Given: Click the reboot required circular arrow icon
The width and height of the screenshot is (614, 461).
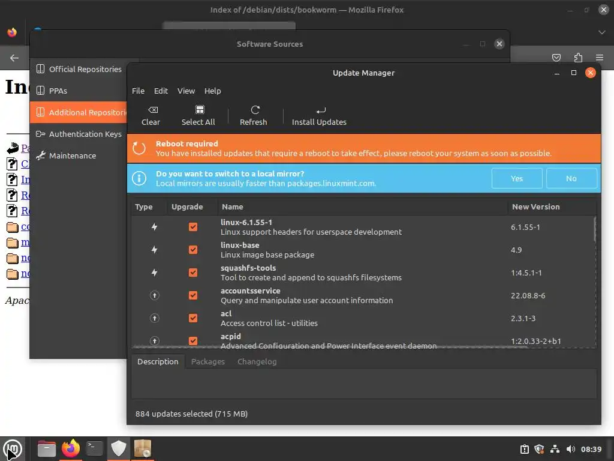Looking at the screenshot, I should [x=139, y=148].
